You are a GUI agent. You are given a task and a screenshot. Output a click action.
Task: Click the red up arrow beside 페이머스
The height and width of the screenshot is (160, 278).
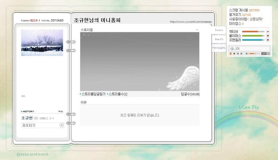tap(268, 36)
